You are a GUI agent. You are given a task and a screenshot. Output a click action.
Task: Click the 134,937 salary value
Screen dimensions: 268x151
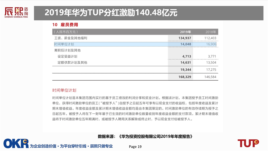(x=185, y=38)
